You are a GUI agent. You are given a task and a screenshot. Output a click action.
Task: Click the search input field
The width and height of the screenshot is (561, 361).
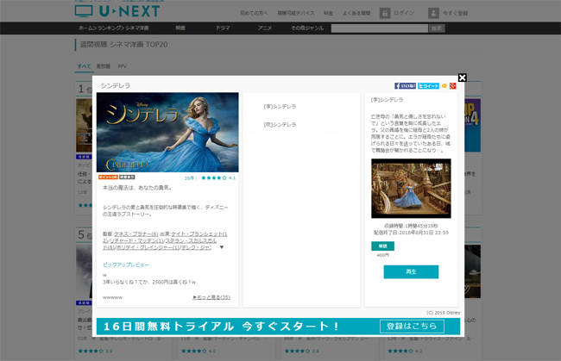click(379, 28)
